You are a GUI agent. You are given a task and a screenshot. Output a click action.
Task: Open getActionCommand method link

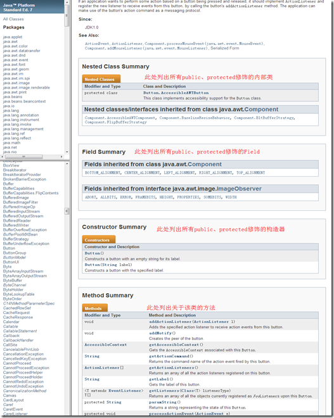pyautogui.click(x=169, y=356)
